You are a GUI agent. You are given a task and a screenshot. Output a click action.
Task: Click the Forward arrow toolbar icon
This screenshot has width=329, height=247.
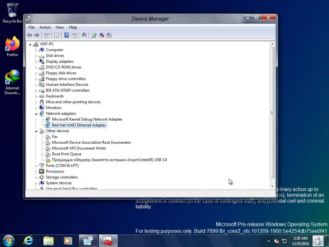click(37, 35)
